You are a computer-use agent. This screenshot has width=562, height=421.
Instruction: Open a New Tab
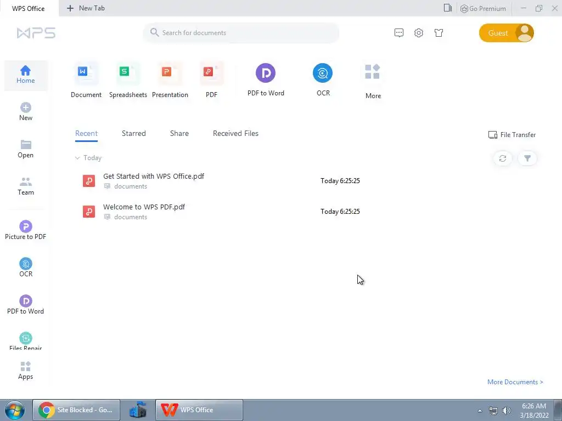86,8
